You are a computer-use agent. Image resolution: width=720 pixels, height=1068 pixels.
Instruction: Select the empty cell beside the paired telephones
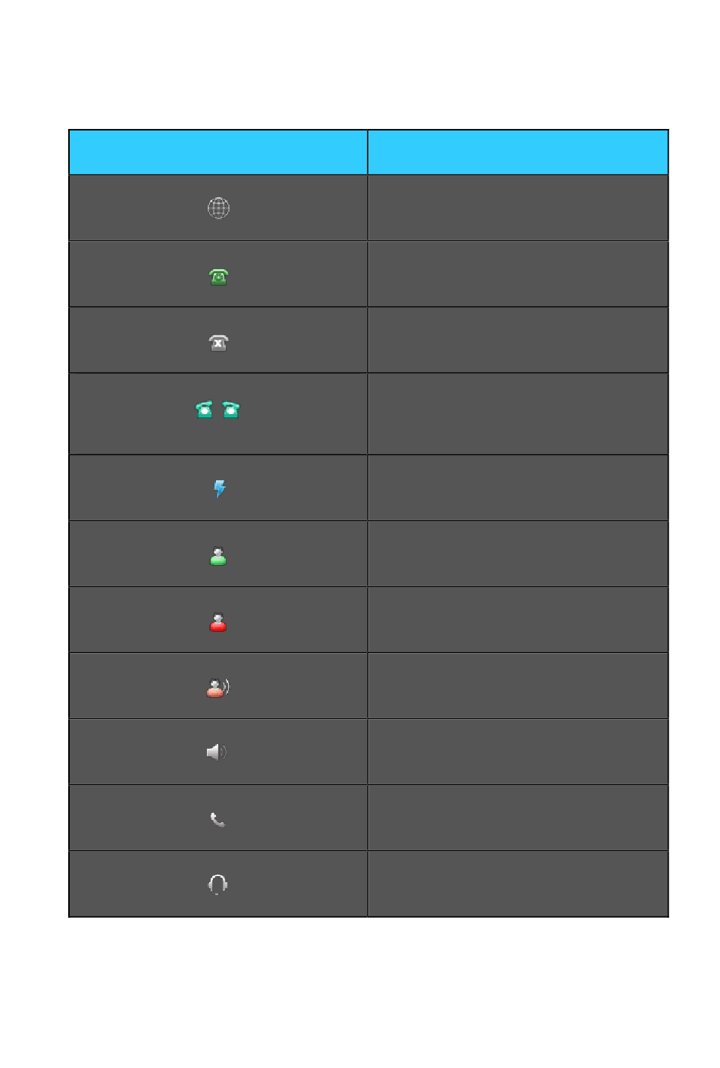[x=518, y=413]
